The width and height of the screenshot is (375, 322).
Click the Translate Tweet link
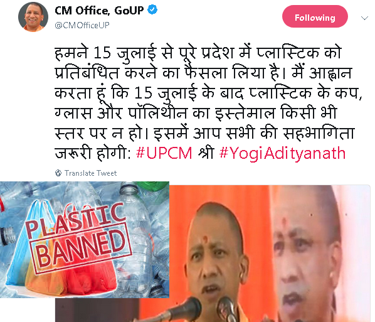tap(91, 173)
